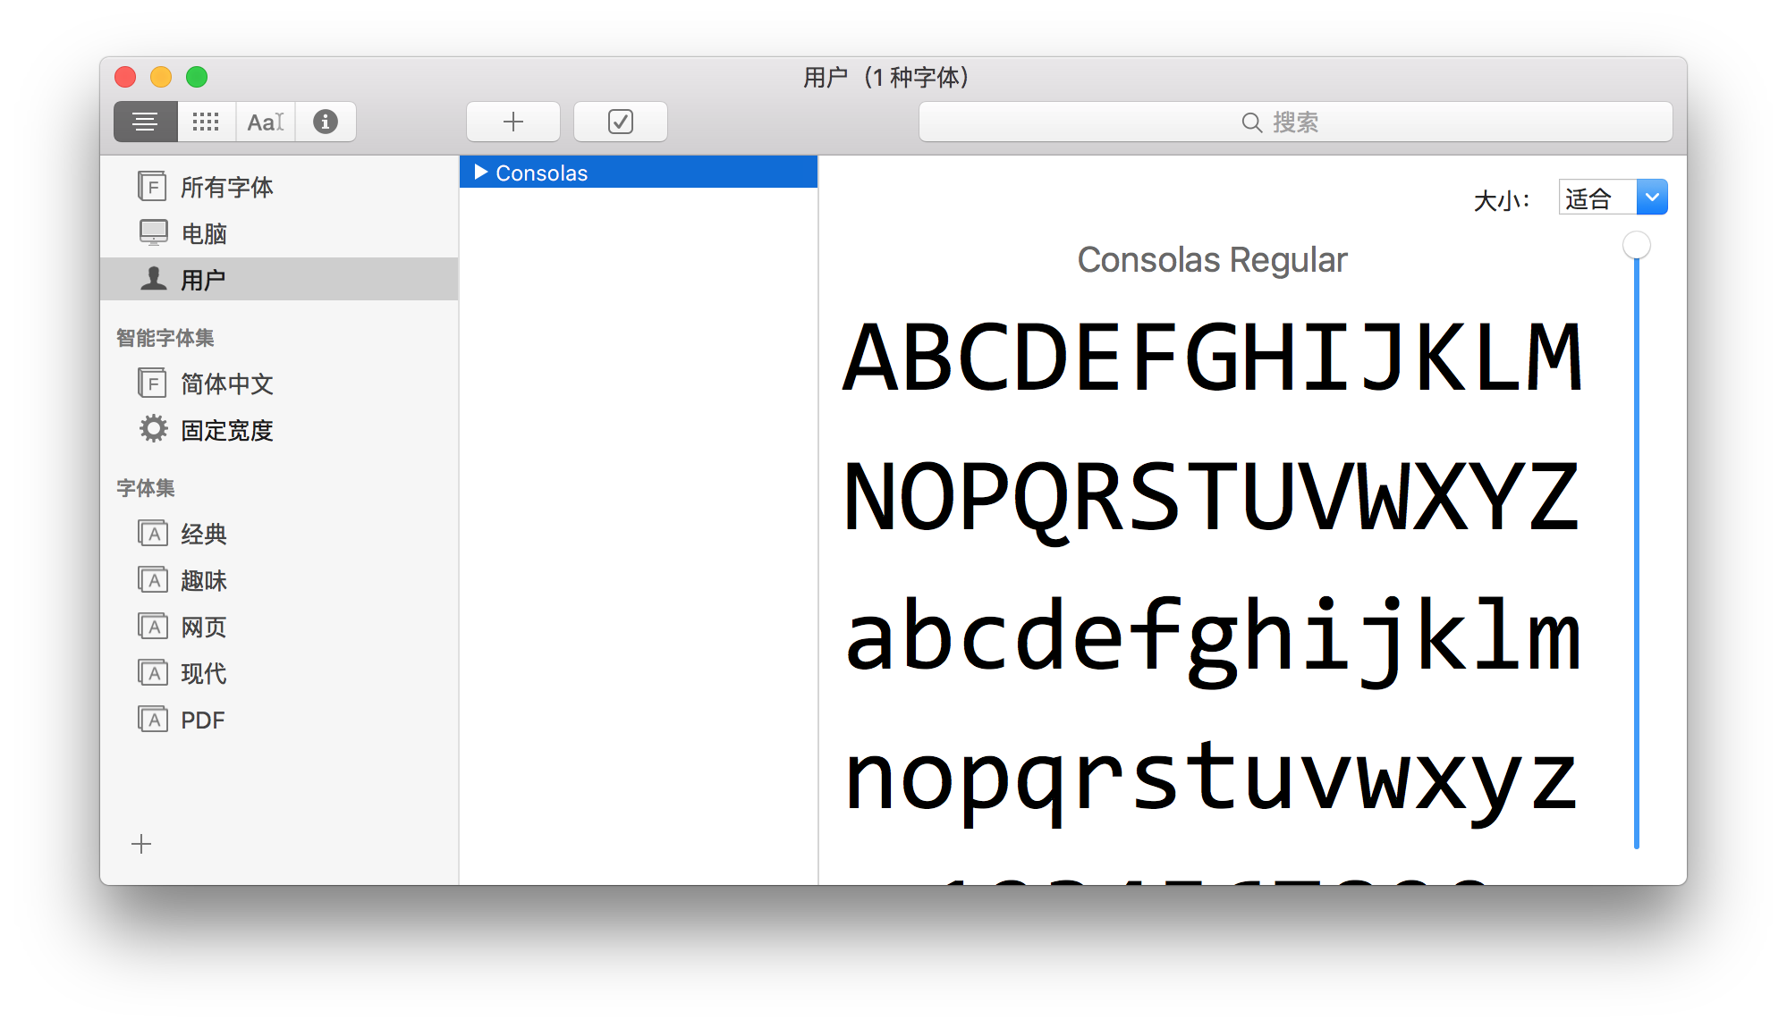Add a new collection with sidebar plus
Viewport: 1787px width, 1028px height.
tap(141, 844)
